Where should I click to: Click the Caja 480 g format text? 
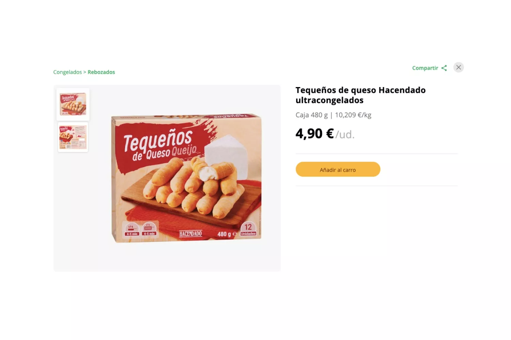pos(311,115)
